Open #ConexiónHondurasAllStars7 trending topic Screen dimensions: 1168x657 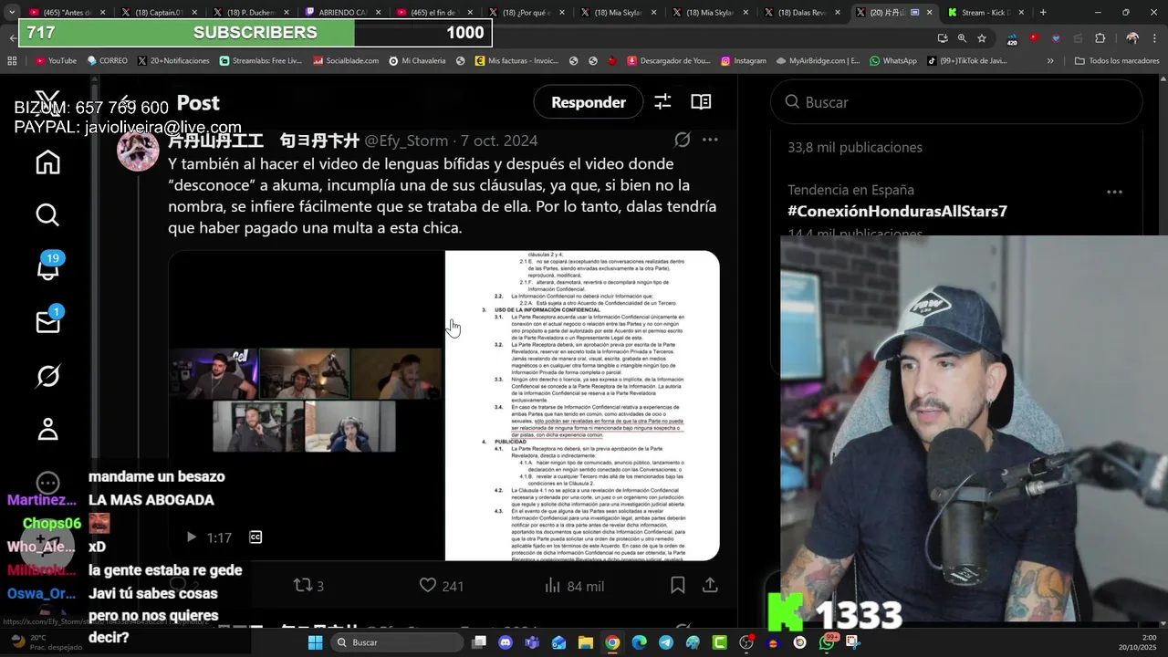pyautogui.click(x=897, y=211)
